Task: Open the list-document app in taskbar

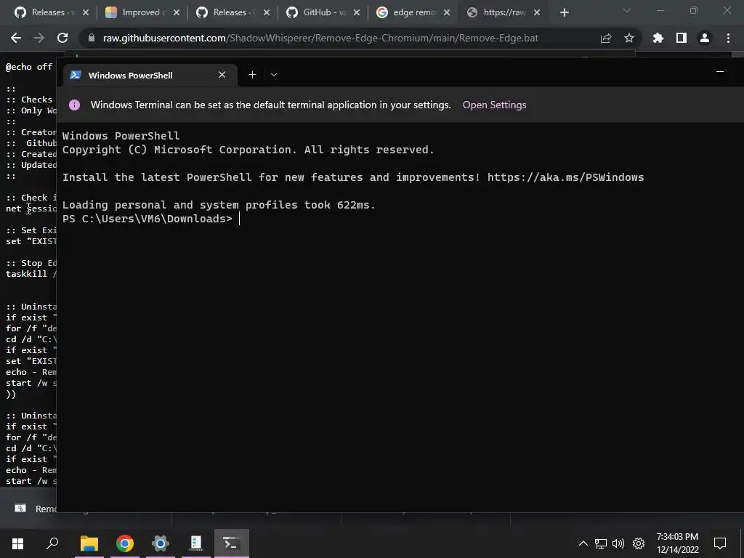Action: coord(196,543)
